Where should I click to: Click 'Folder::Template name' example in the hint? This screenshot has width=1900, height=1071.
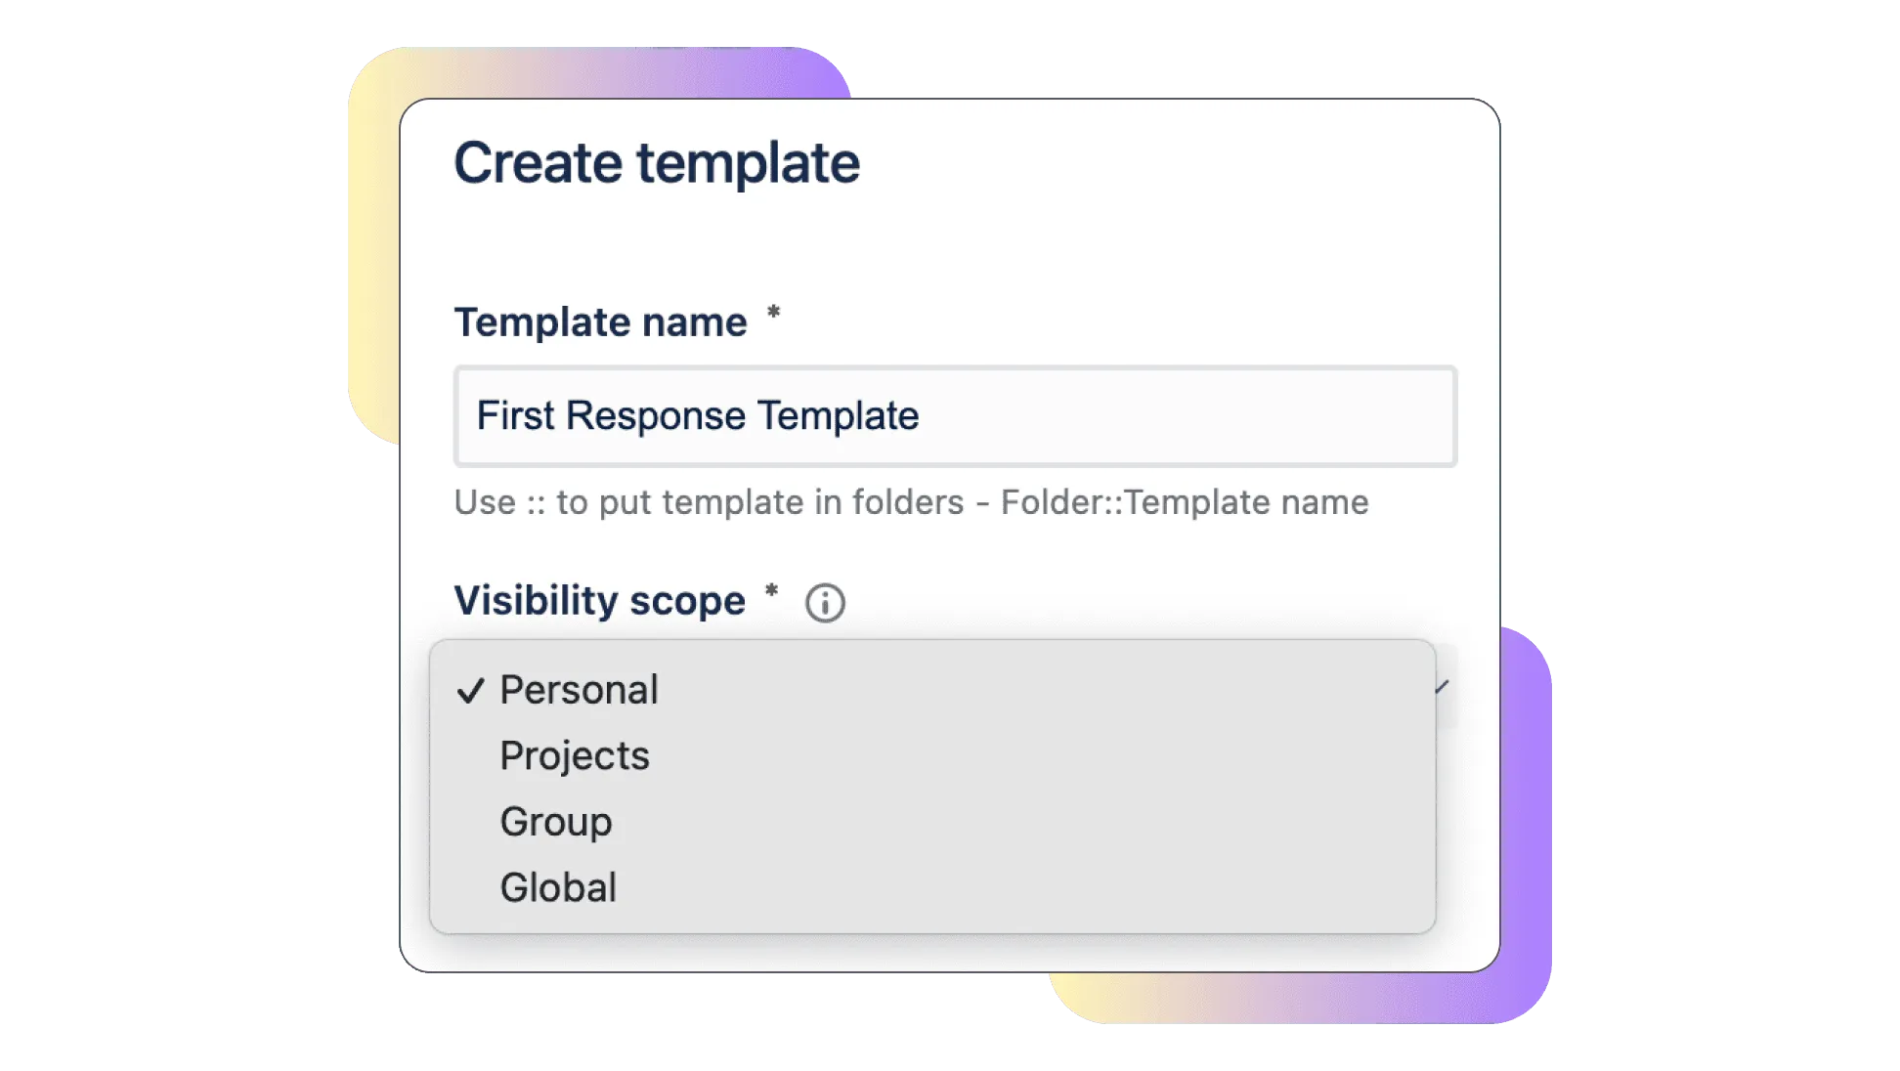pos(1185,502)
